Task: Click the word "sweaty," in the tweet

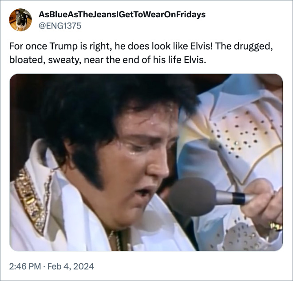Action: point(64,60)
